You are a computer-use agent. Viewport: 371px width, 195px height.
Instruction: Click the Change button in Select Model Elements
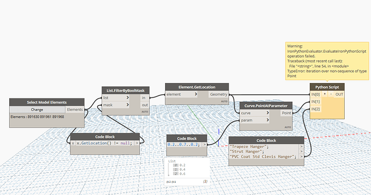[x=37, y=109]
